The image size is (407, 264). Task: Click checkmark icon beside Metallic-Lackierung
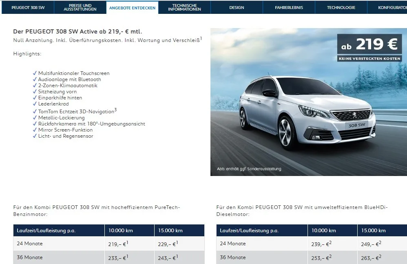pos(35,117)
